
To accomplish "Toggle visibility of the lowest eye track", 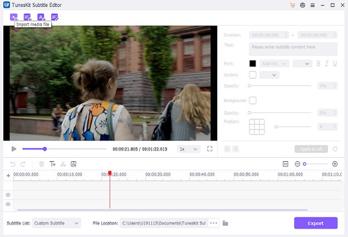I will 8,204.
